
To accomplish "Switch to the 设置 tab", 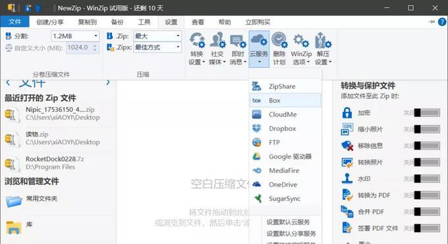I will click(x=171, y=22).
